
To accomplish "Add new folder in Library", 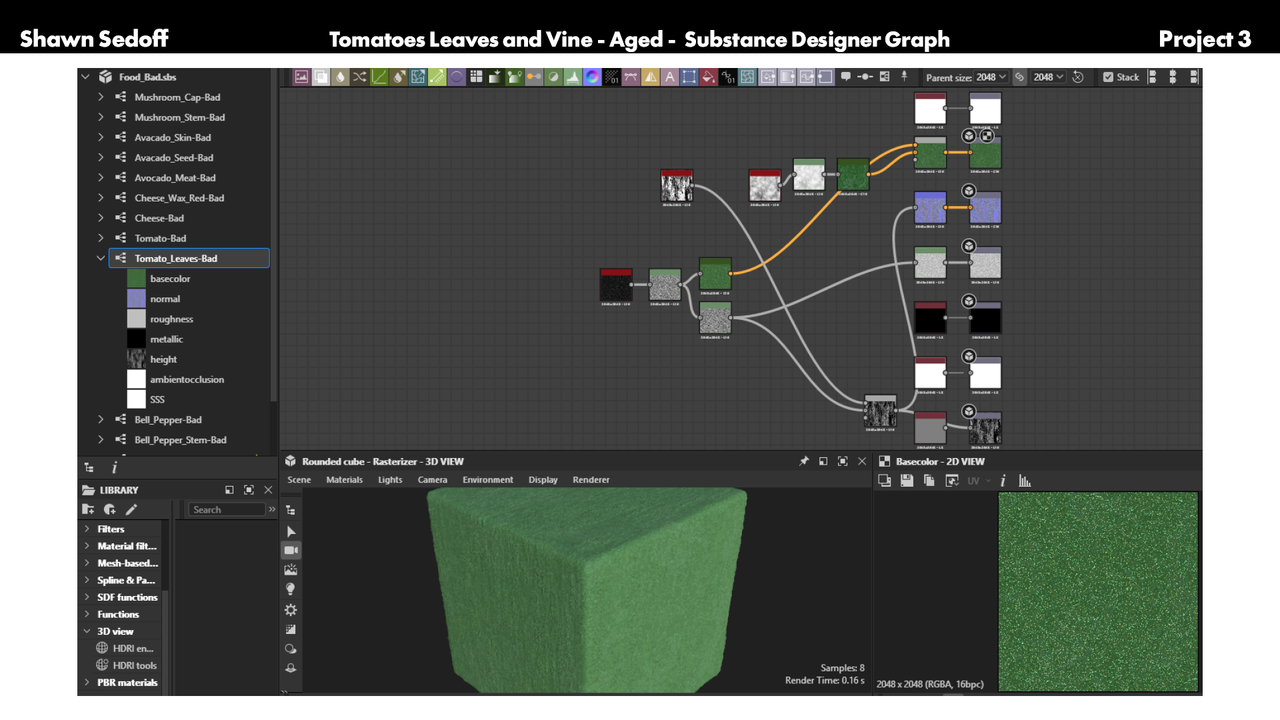I will click(88, 509).
